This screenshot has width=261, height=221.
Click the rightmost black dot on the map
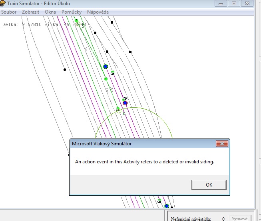tap(130, 52)
